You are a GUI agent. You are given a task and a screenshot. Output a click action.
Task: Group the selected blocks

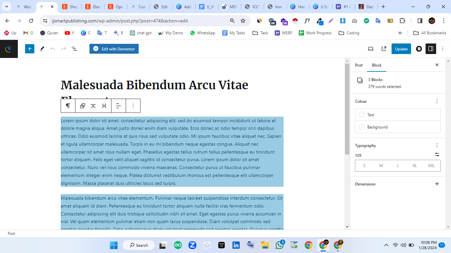point(83,106)
